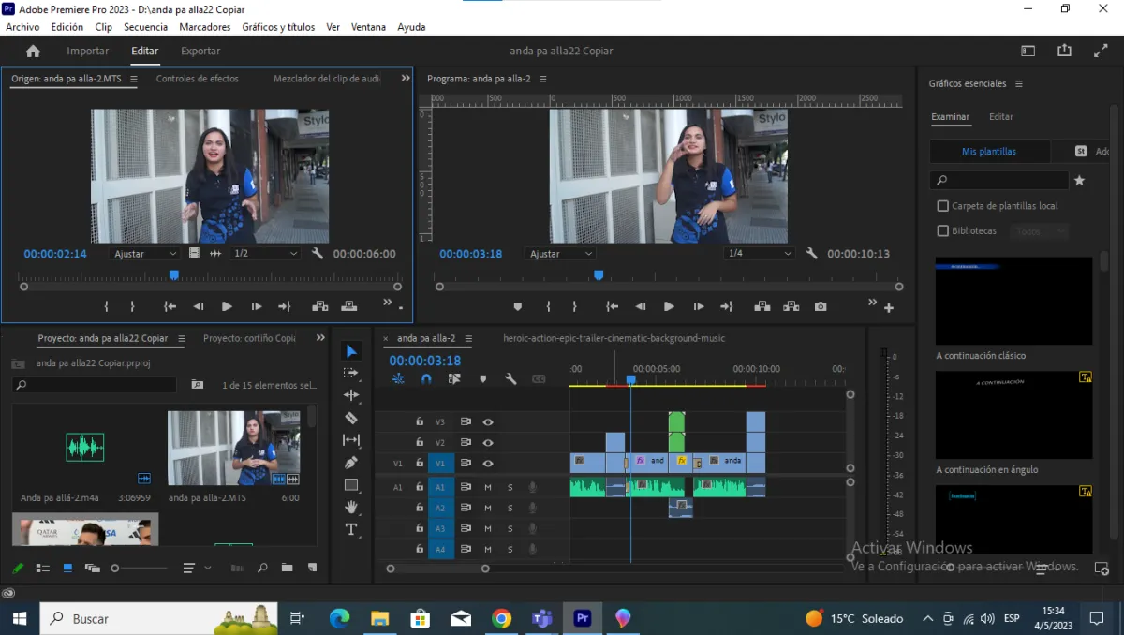The height and width of the screenshot is (635, 1124).
Task: Select Mis plantillas button
Action: (989, 151)
